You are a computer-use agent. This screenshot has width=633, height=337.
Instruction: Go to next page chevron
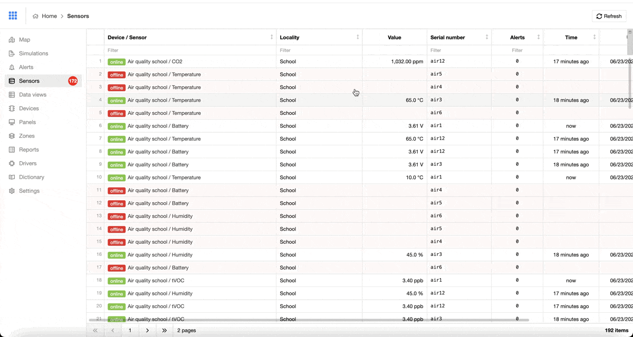coord(147,331)
